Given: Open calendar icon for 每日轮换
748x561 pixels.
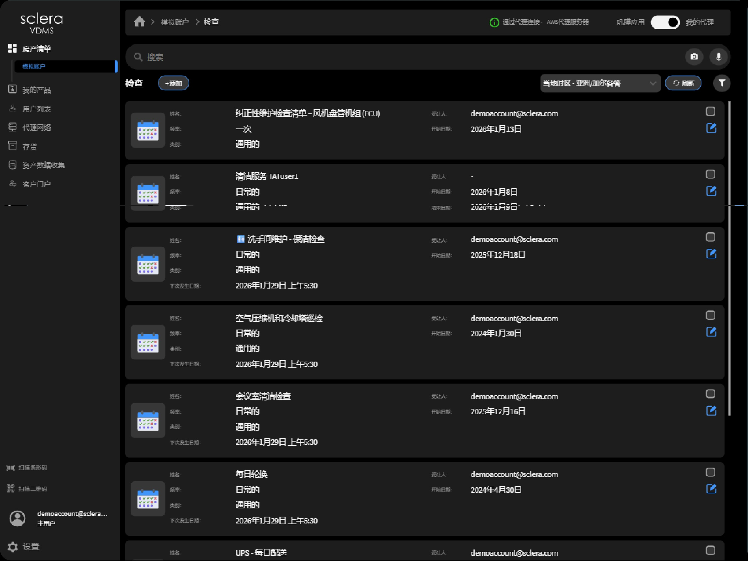Looking at the screenshot, I should coord(148,499).
